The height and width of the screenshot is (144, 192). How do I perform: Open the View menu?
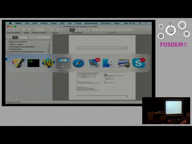point(54,23)
